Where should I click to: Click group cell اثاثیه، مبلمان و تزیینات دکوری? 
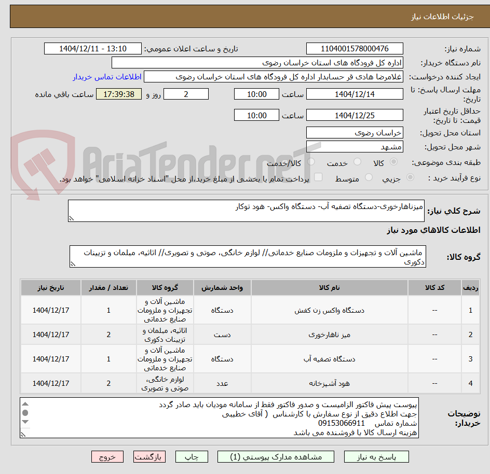(165, 334)
